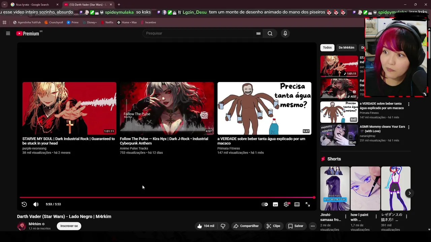The height and width of the screenshot is (242, 431).
Task: Switch to theater mode
Action: 297,204
